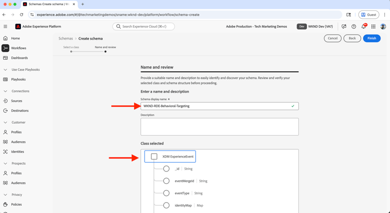
Task: Click the Schemas breadcrumb link
Action: click(66, 38)
